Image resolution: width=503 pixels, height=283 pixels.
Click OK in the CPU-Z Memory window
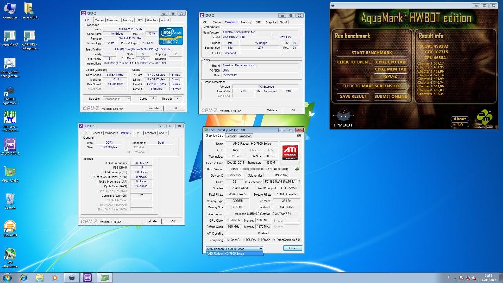(x=173, y=221)
